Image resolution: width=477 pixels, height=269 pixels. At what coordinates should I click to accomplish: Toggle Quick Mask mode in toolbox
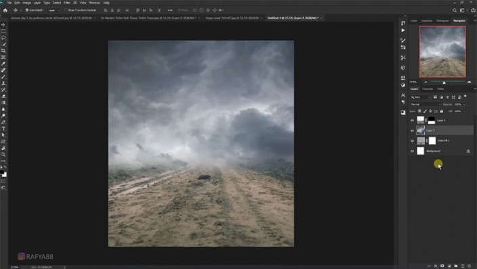3,181
